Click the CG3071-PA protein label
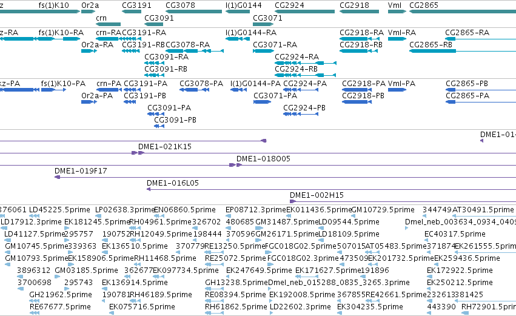Image resolution: width=516 pixels, height=316 pixels. [275, 96]
